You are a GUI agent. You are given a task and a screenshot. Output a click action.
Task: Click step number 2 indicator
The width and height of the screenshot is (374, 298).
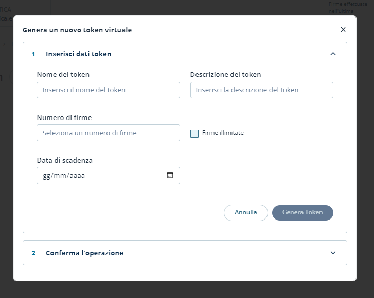click(x=33, y=253)
